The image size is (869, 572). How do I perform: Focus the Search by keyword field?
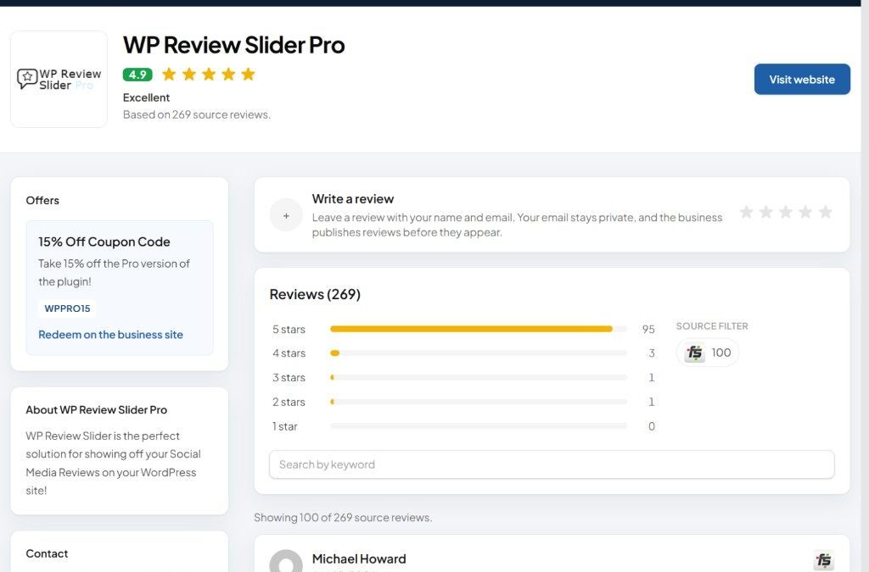(x=552, y=464)
